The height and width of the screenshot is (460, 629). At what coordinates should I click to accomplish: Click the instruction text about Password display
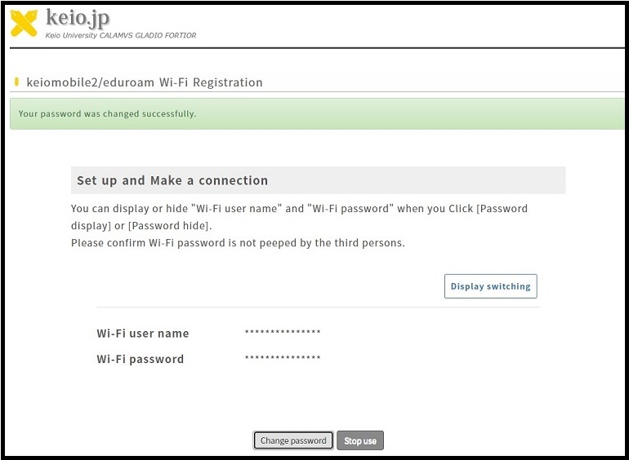(299, 216)
